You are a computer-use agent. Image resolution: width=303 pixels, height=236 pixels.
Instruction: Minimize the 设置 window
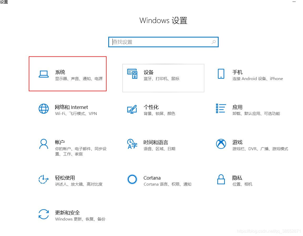coord(294,2)
